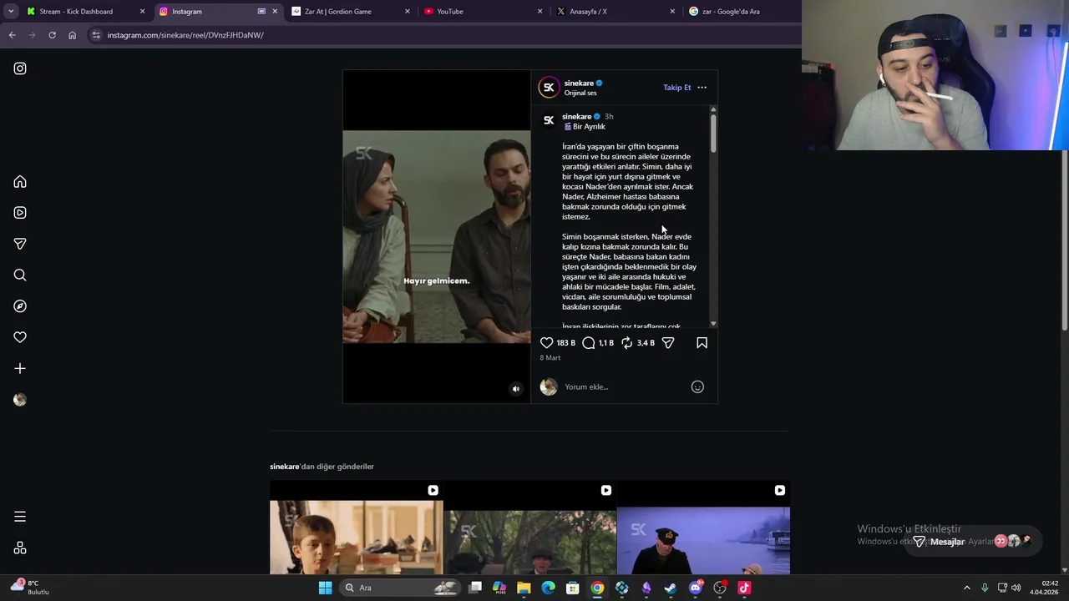Open the tab search dropdown arrow
Image resolution: width=1069 pixels, height=601 pixels.
click(10, 12)
